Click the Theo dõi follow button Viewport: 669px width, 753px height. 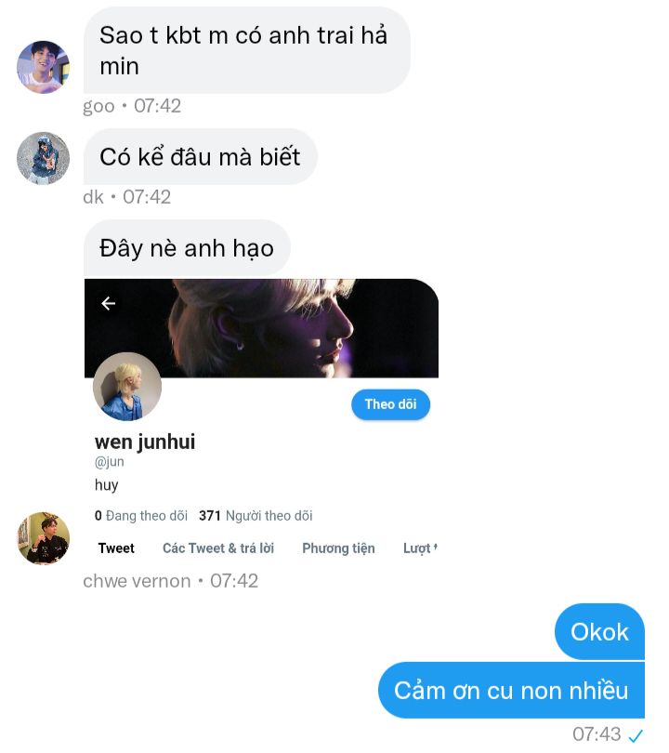(x=390, y=404)
